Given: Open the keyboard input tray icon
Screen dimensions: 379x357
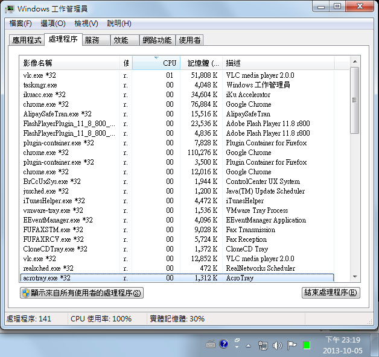Looking at the screenshot, I should (x=211, y=344).
